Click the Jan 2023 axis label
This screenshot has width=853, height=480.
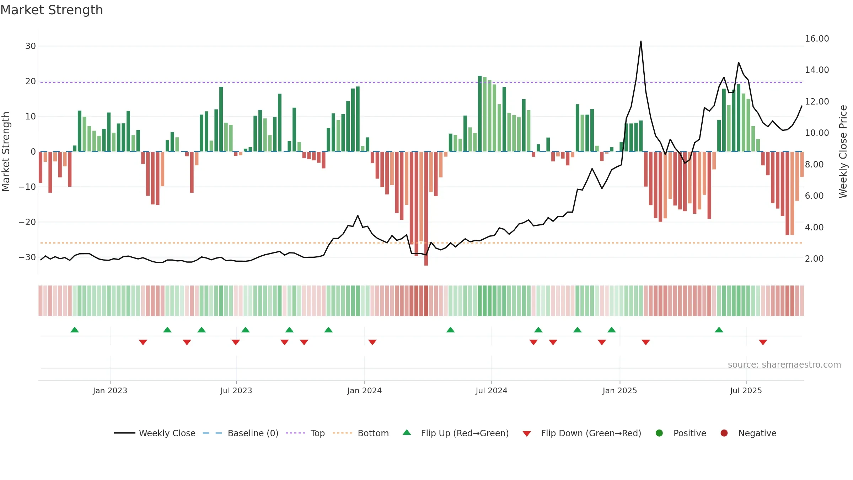tap(110, 390)
